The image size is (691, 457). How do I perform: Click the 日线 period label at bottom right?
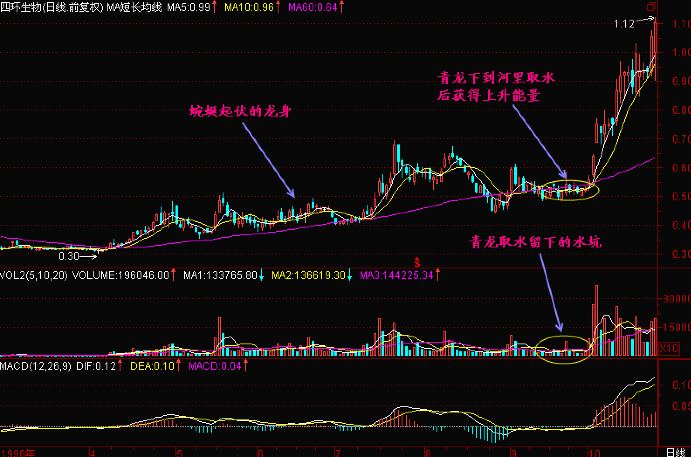point(675,452)
